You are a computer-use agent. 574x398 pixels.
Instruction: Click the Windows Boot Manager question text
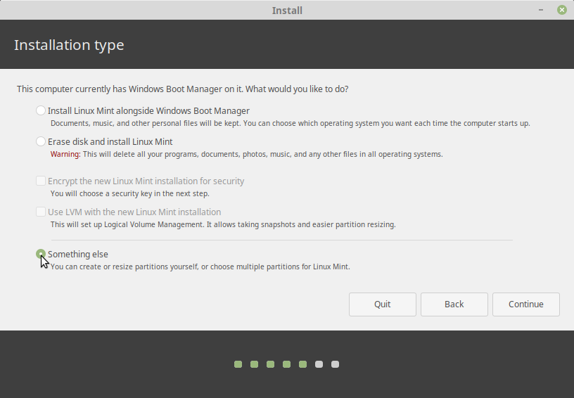[x=183, y=89]
